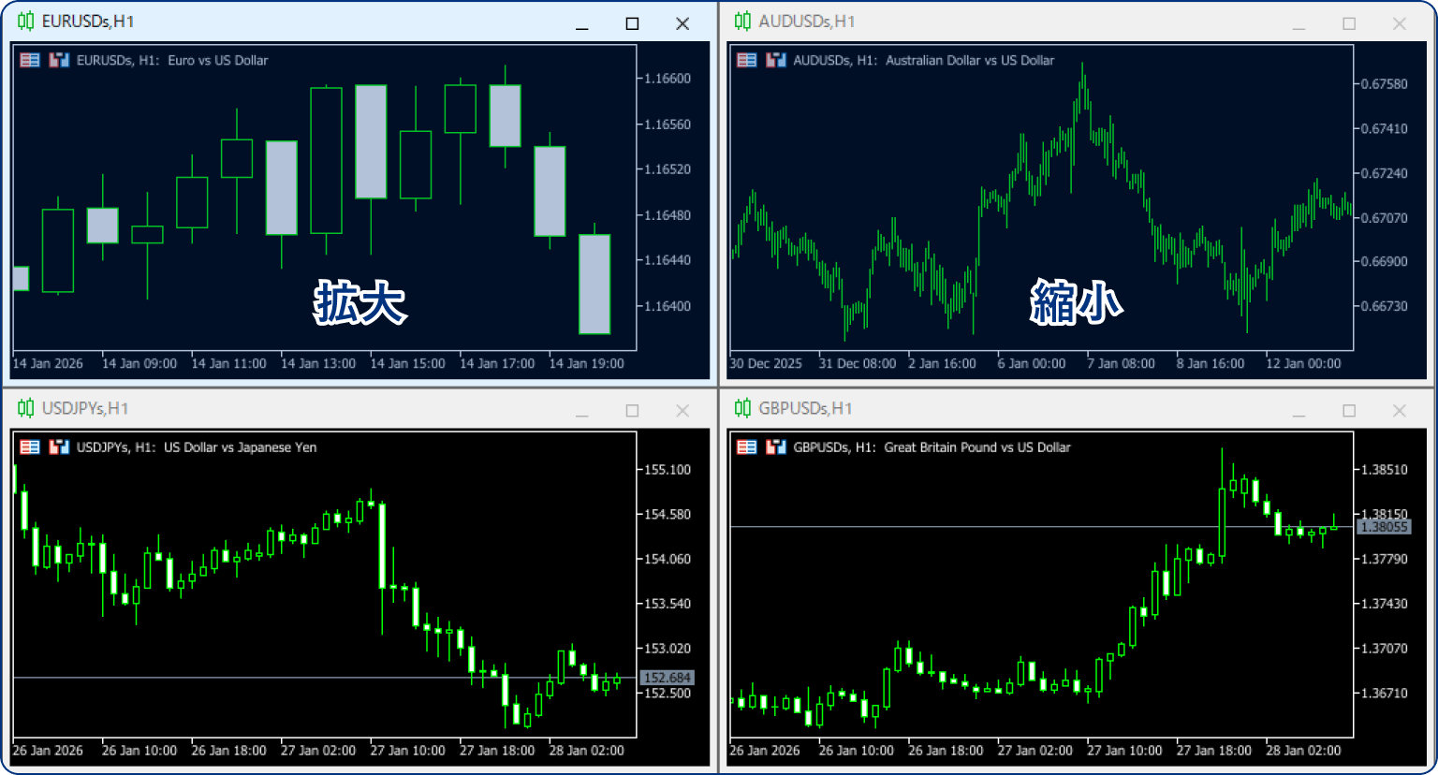Screen dimensions: 1438x775
Task: Open one-click trading panel on EURUSDs chart
Action: tap(30, 60)
